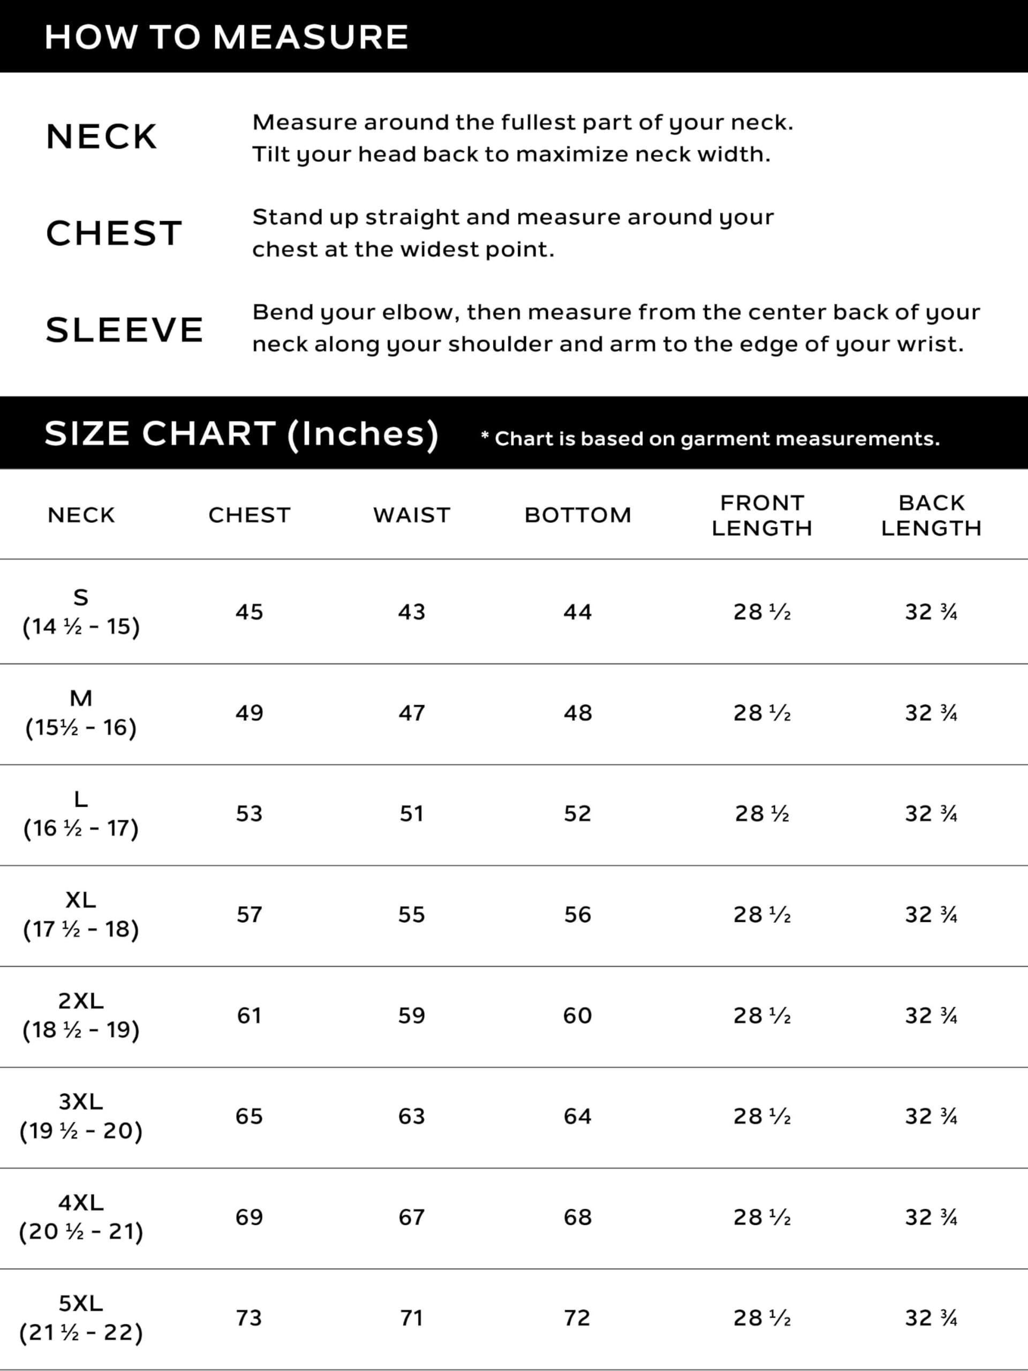Screen dimensions: 1028x1371
Task: Click the HOW TO MEASURE heading
Action: (226, 36)
